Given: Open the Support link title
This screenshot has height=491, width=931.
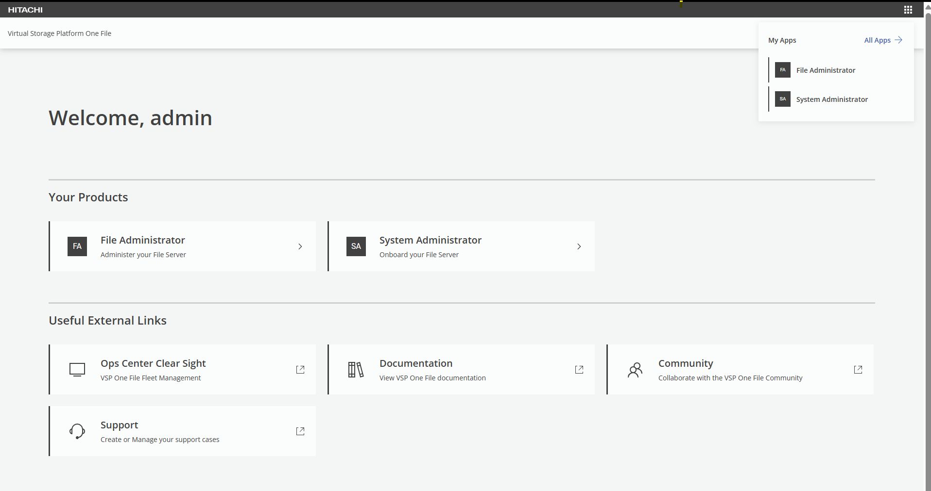Looking at the screenshot, I should pyautogui.click(x=119, y=425).
